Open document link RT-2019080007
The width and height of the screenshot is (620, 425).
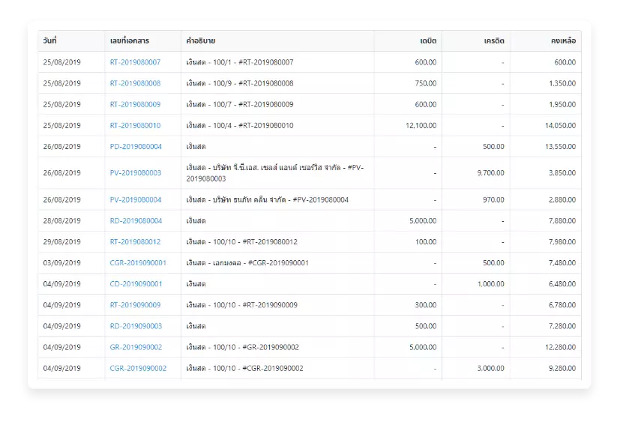135,62
